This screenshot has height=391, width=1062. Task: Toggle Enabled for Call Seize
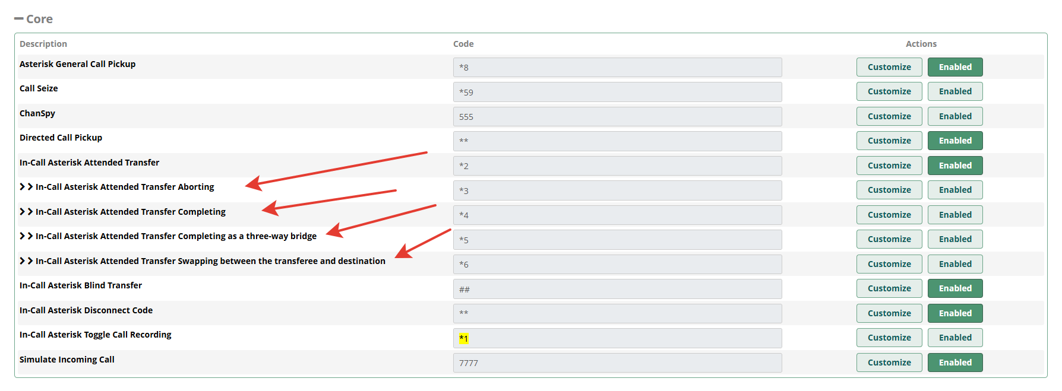(x=954, y=91)
